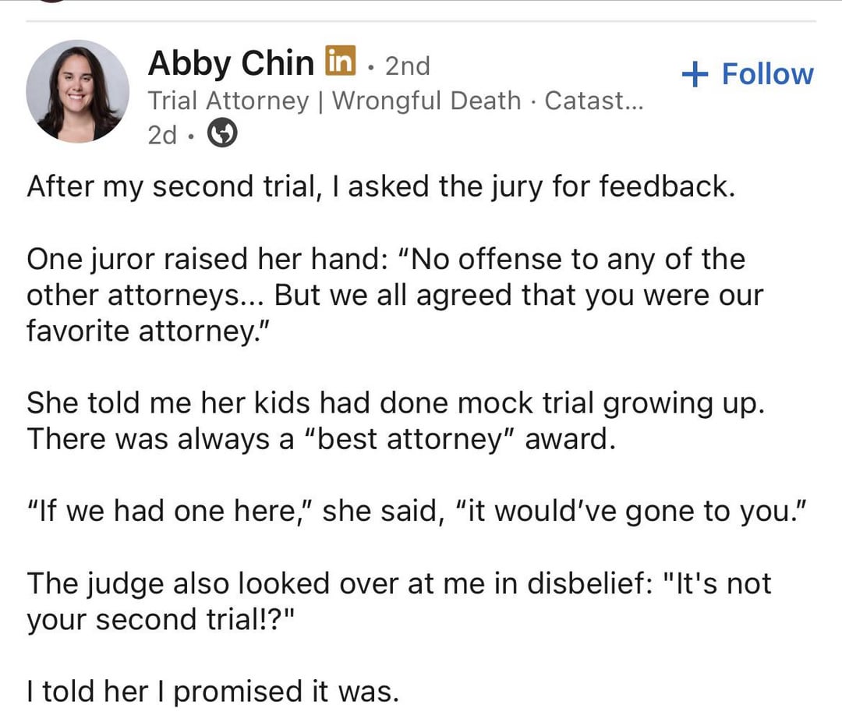
Task: Click the Abby Chin name link
Action: tap(231, 63)
